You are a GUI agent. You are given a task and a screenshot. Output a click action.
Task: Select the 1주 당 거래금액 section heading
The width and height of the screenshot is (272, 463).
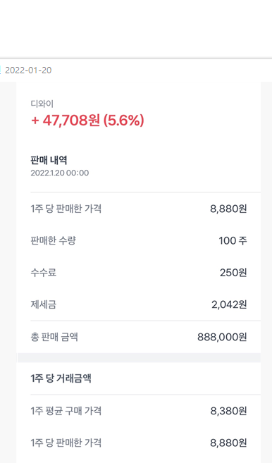pyautogui.click(x=61, y=378)
